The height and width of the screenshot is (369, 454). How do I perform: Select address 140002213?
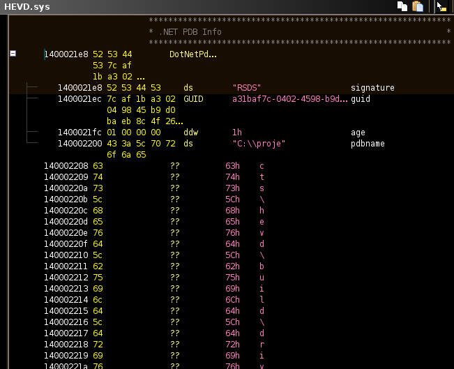pos(66,289)
